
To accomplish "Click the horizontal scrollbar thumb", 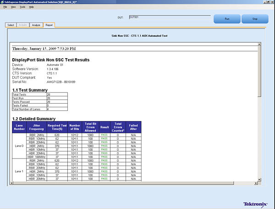I will (124, 183).
